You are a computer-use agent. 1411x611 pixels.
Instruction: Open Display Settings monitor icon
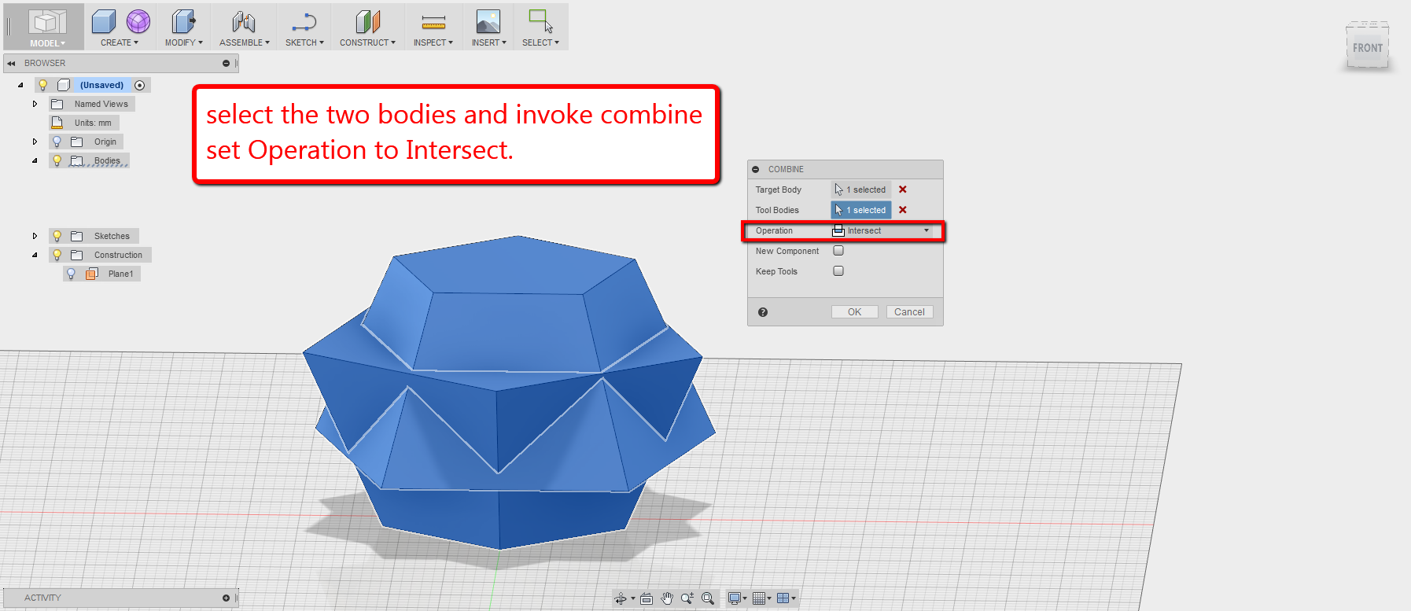(734, 598)
